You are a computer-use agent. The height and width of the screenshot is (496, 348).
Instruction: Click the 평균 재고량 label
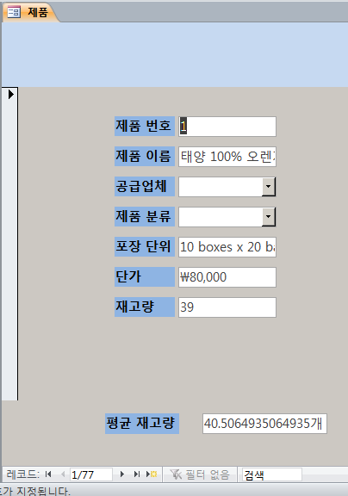pyautogui.click(x=142, y=424)
